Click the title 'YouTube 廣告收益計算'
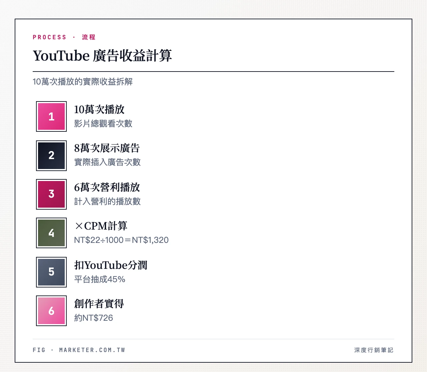427x372 pixels. (x=102, y=56)
